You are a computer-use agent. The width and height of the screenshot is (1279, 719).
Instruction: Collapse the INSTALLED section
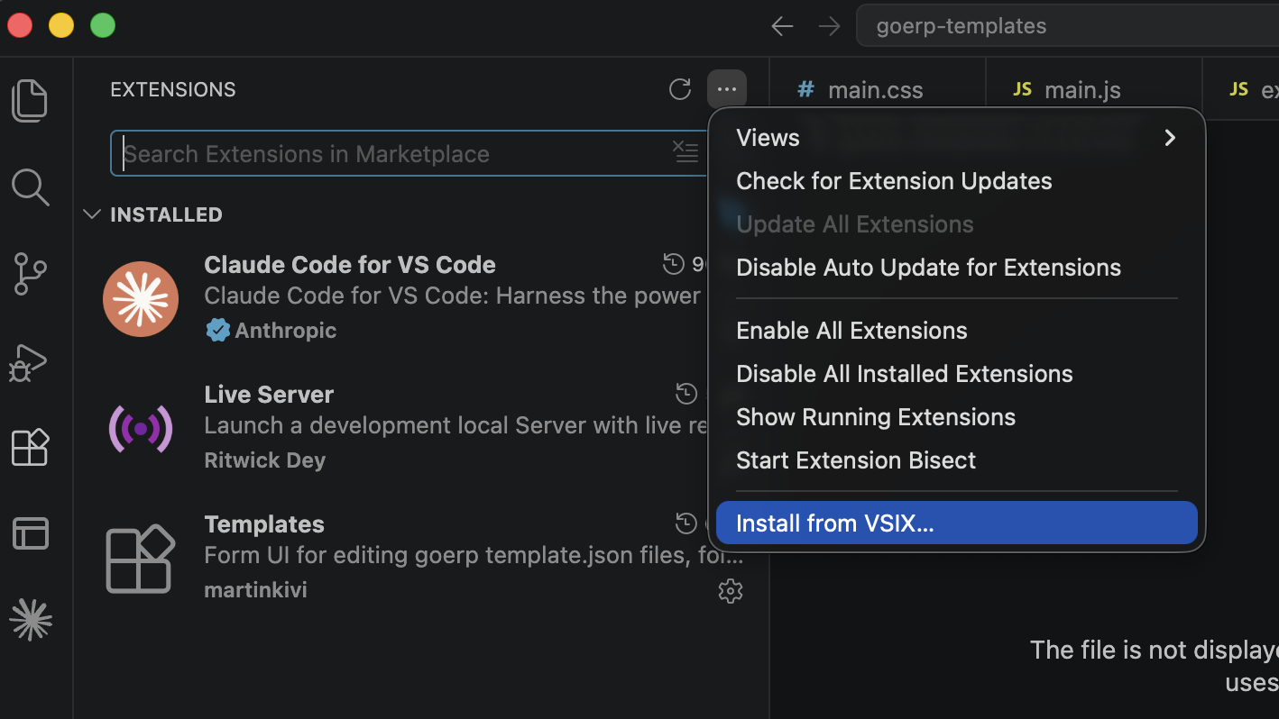(x=92, y=214)
